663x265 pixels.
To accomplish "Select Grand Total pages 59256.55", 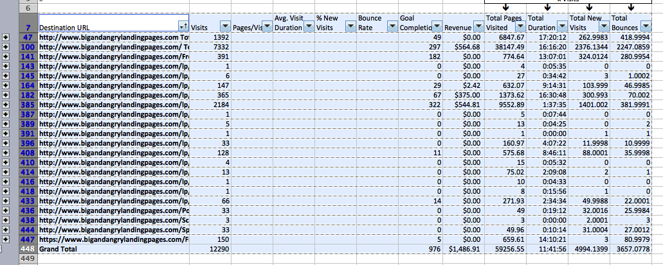I will point(505,249).
